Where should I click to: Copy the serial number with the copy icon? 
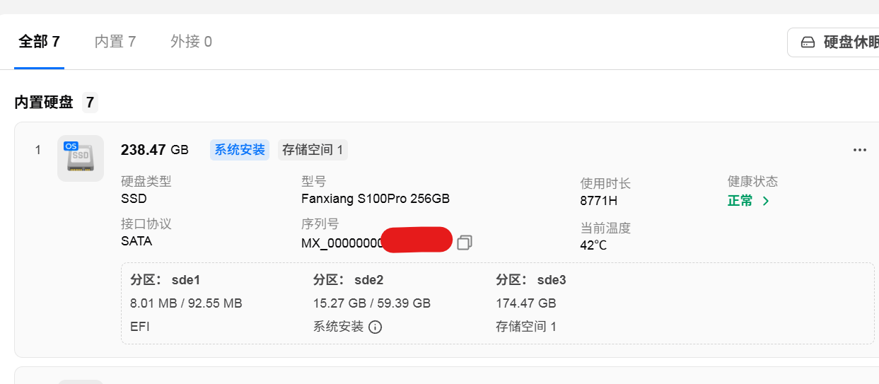click(x=465, y=243)
